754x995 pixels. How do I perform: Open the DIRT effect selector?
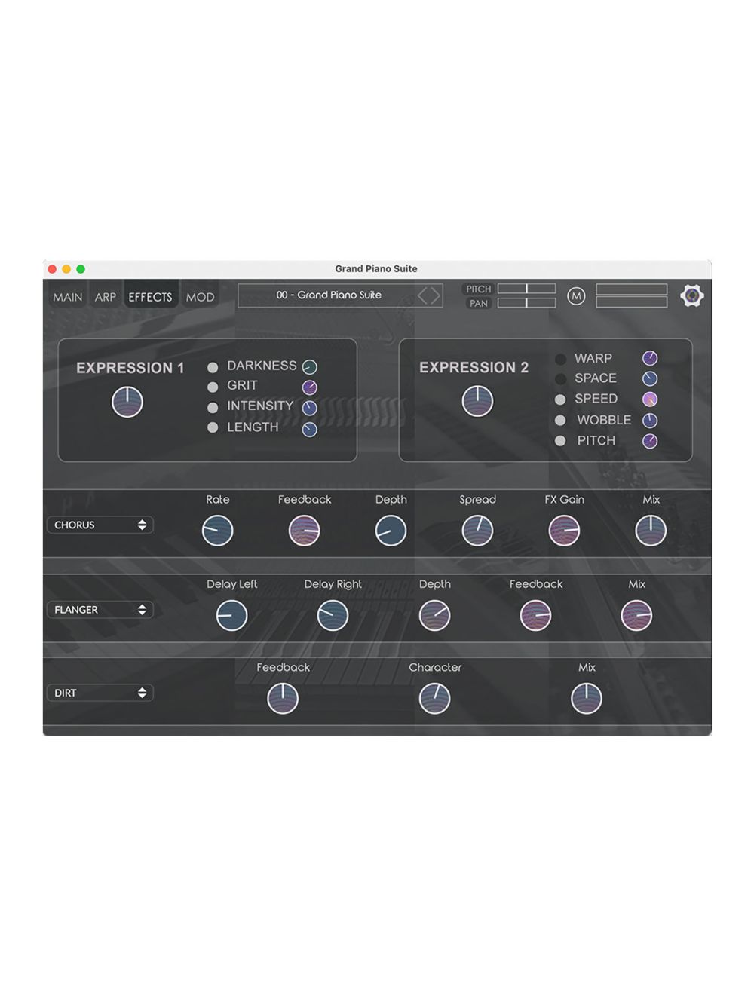point(99,692)
